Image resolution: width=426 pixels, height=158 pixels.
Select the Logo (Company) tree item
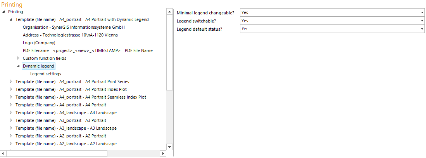[x=39, y=43]
